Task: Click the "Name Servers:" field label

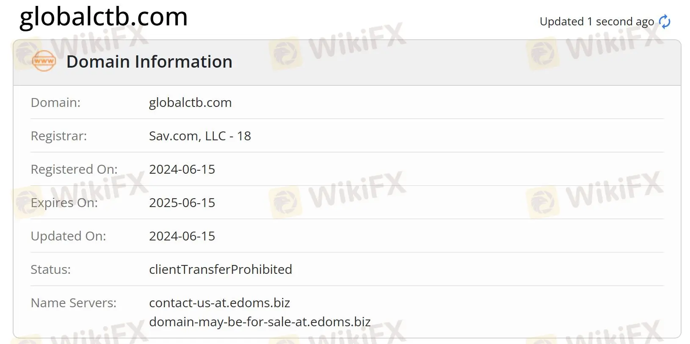Action: pyautogui.click(x=73, y=303)
